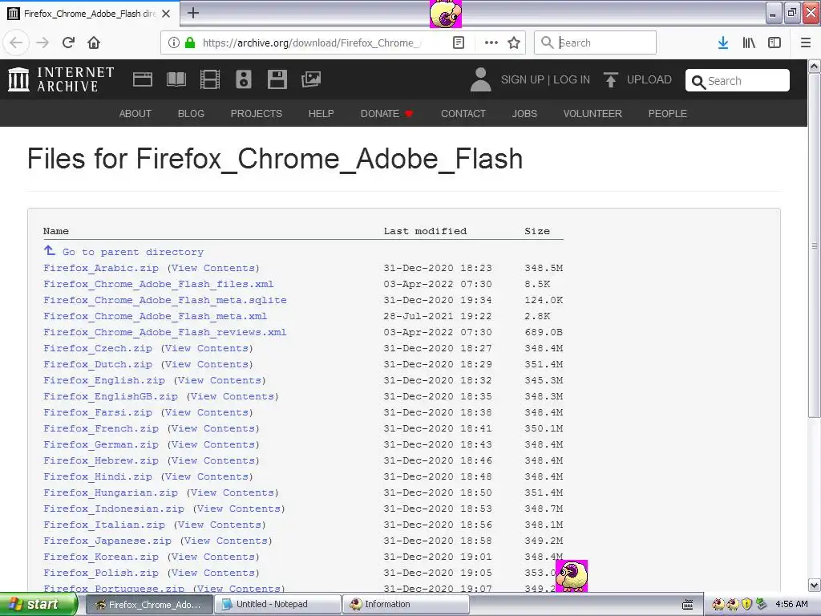This screenshot has width=821, height=616.
Task: Open the Firefox downloads arrow
Action: [723, 43]
